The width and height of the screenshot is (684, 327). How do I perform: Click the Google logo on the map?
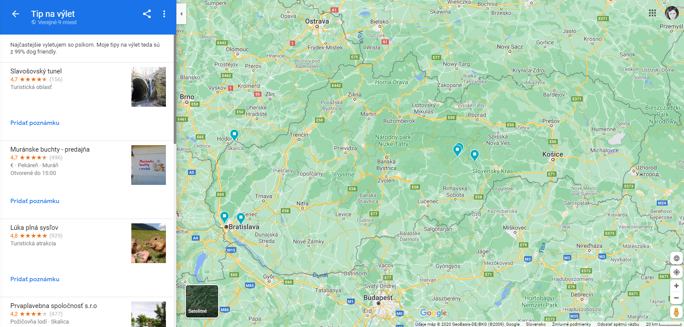433,313
